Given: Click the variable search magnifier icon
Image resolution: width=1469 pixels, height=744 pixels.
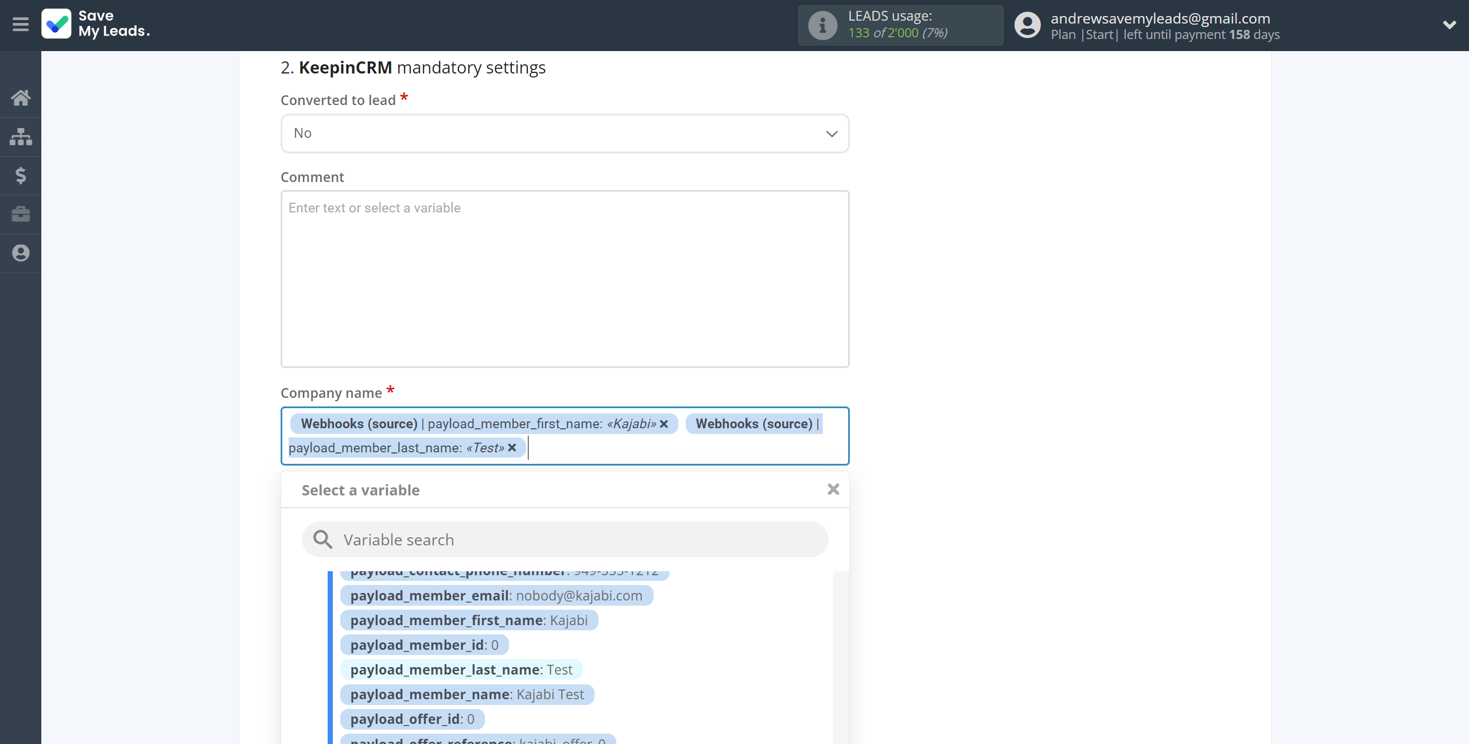Looking at the screenshot, I should pos(322,540).
